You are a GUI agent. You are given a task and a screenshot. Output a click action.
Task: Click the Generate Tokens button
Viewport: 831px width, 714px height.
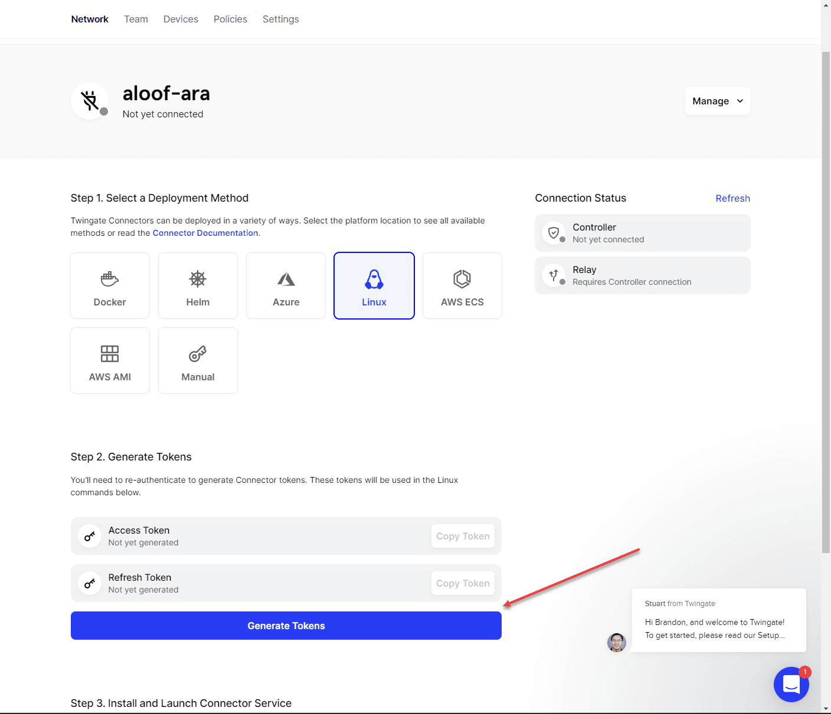pos(286,626)
